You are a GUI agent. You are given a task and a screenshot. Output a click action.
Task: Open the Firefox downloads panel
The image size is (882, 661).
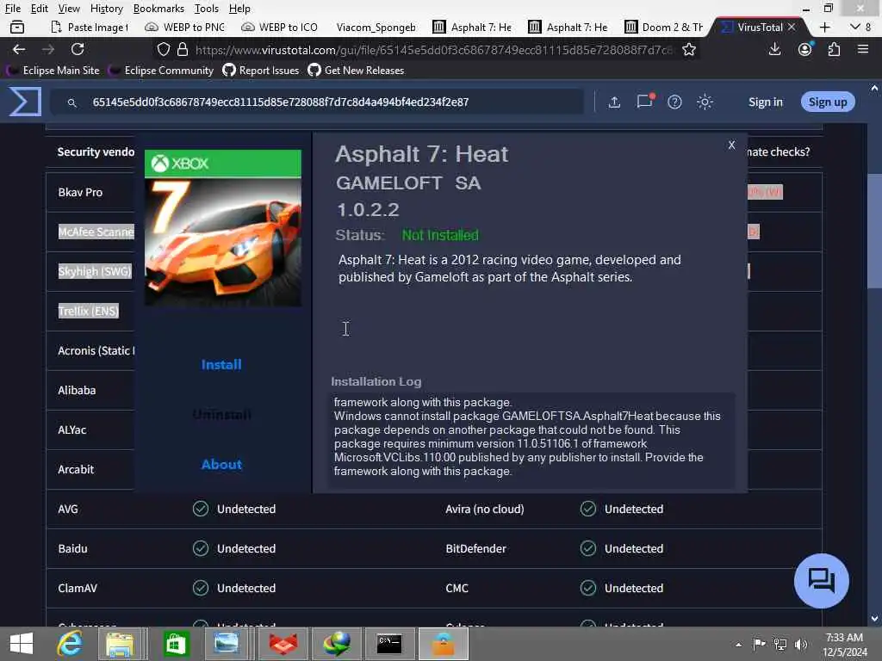(774, 49)
